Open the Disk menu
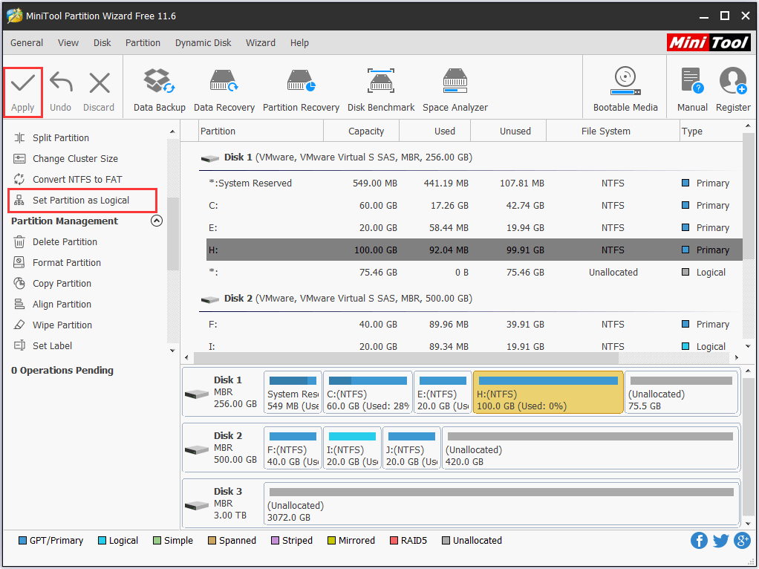 [102, 42]
